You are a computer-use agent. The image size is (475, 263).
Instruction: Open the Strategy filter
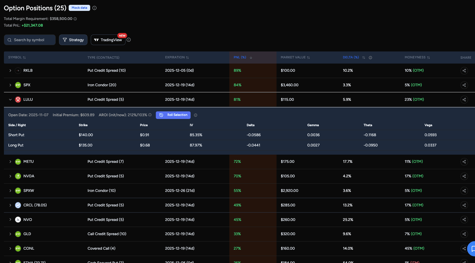[x=73, y=40]
